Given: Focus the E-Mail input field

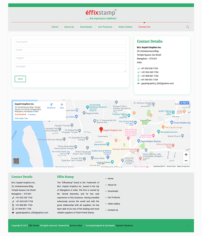Looking at the screenshot, I should [70, 50].
